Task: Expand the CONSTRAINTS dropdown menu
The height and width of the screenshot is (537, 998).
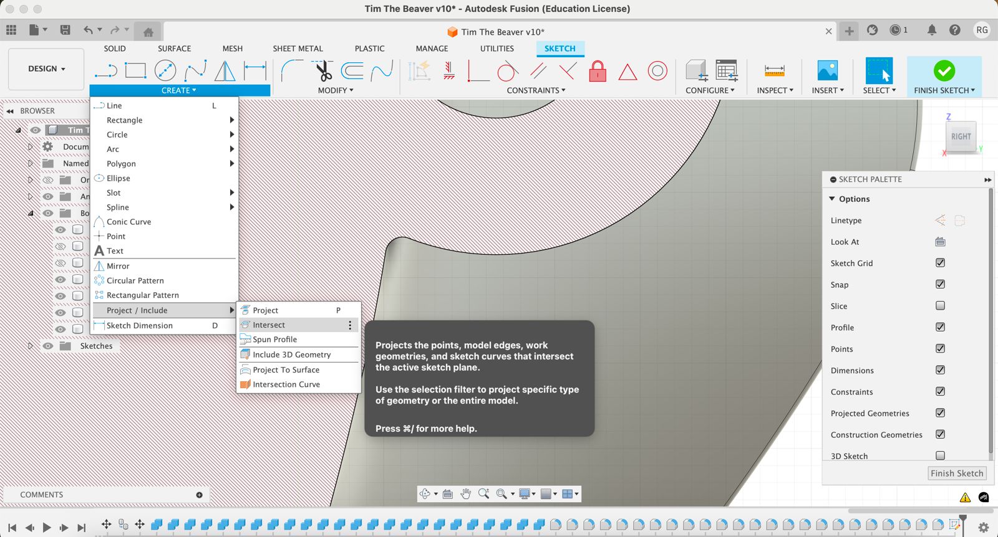Action: point(536,90)
